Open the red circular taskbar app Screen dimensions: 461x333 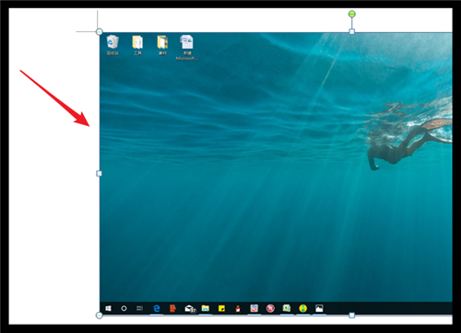pos(270,308)
